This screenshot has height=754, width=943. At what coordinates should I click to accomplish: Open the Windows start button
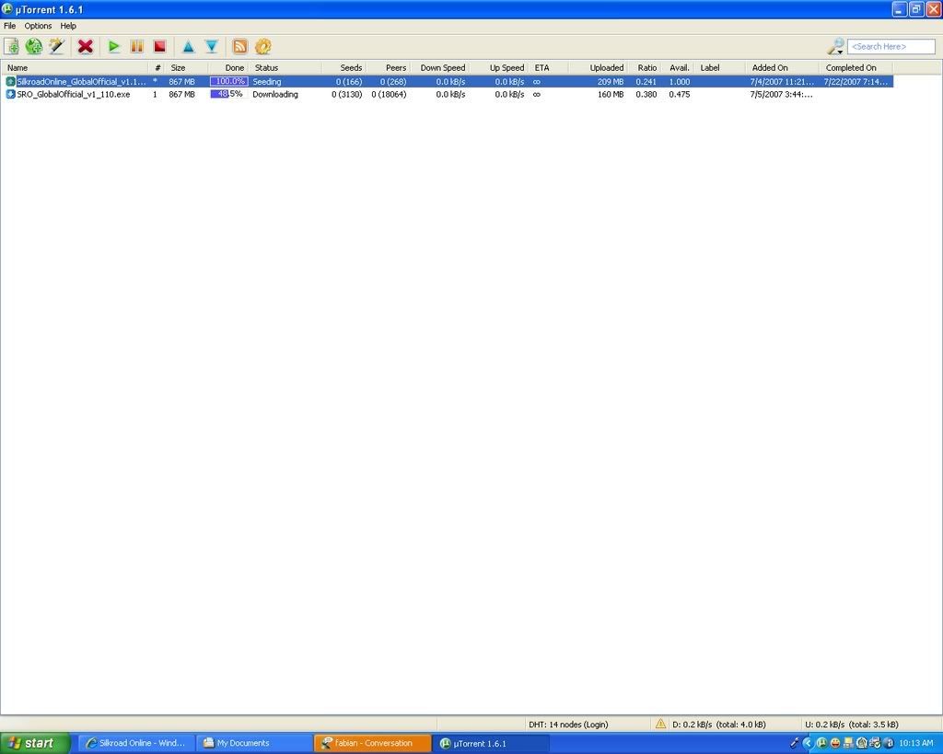pos(35,743)
